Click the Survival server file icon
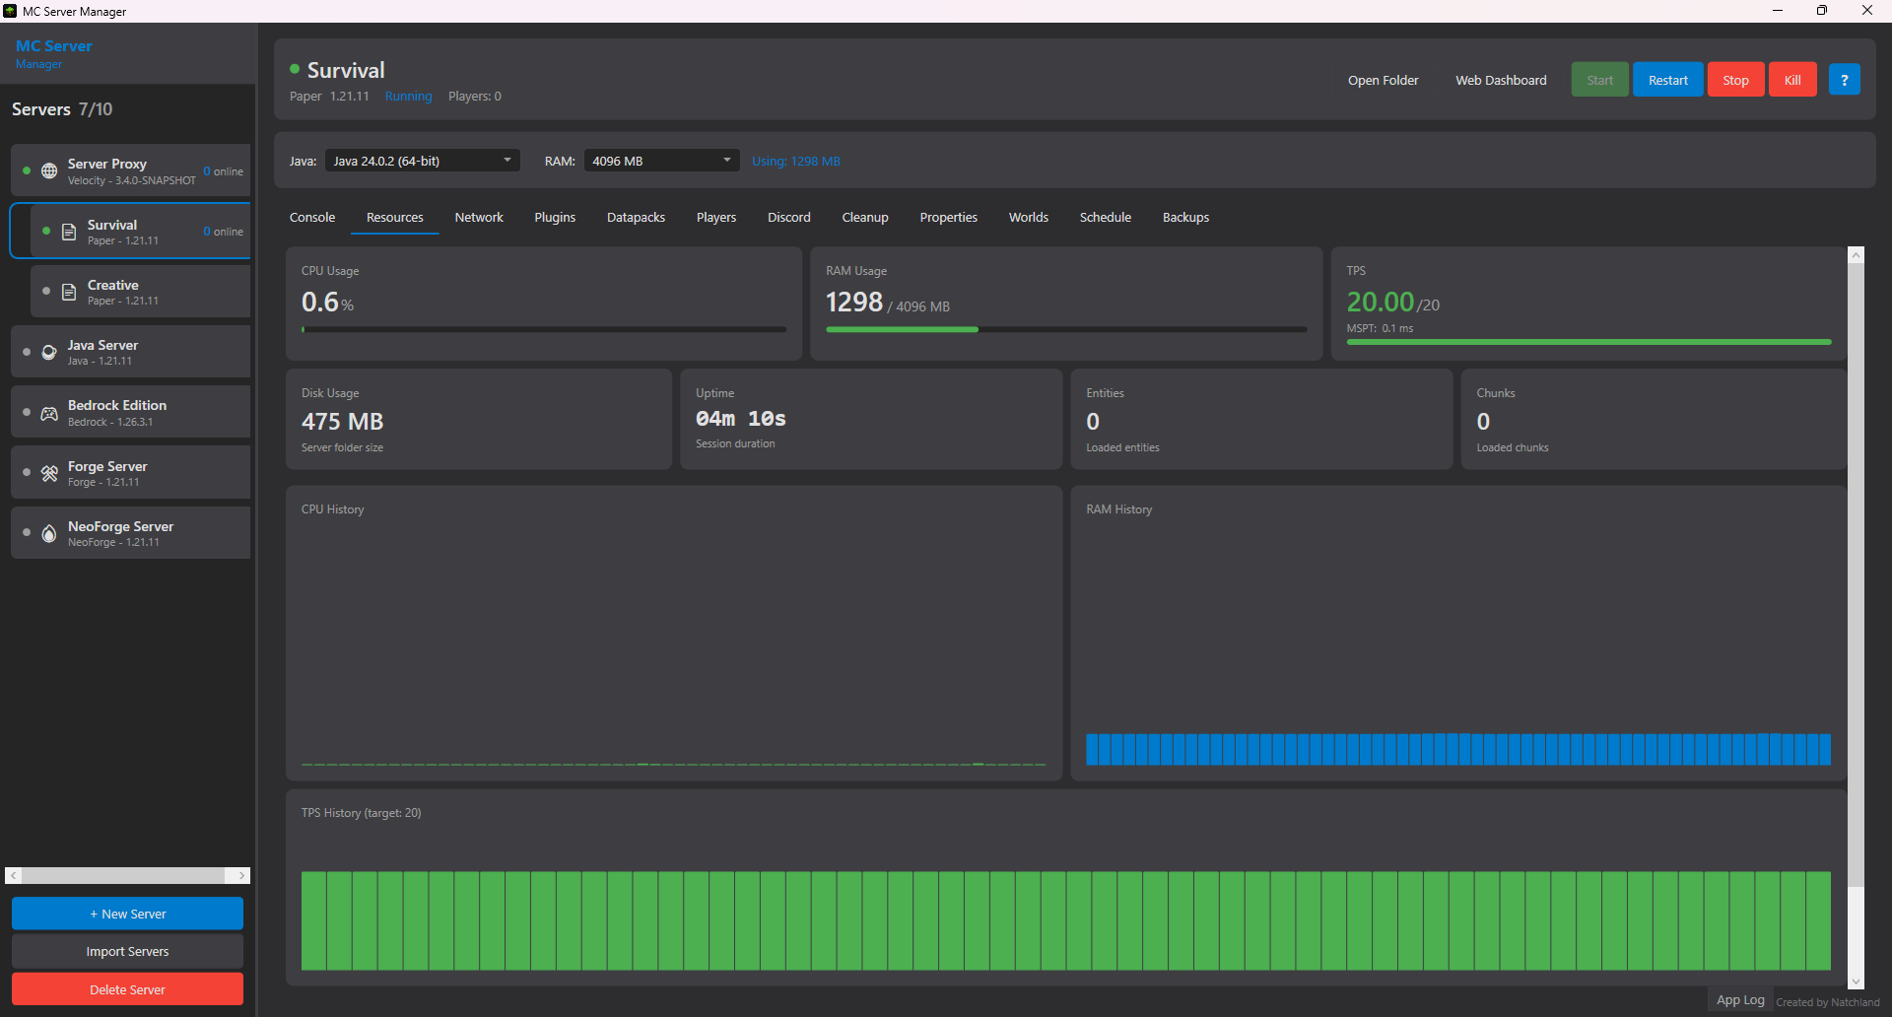Image resolution: width=1892 pixels, height=1017 pixels. point(67,232)
